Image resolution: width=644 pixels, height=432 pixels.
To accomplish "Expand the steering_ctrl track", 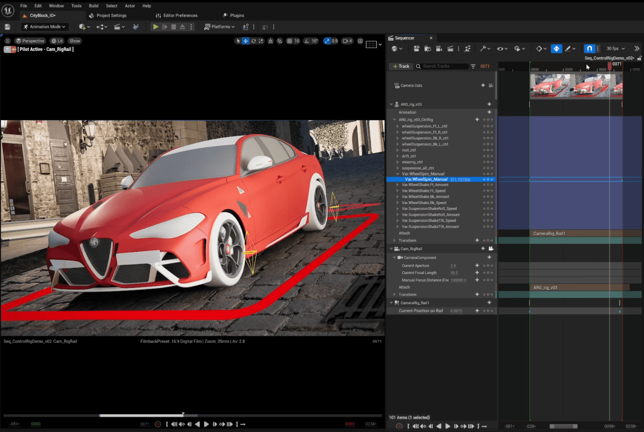I will coord(398,162).
